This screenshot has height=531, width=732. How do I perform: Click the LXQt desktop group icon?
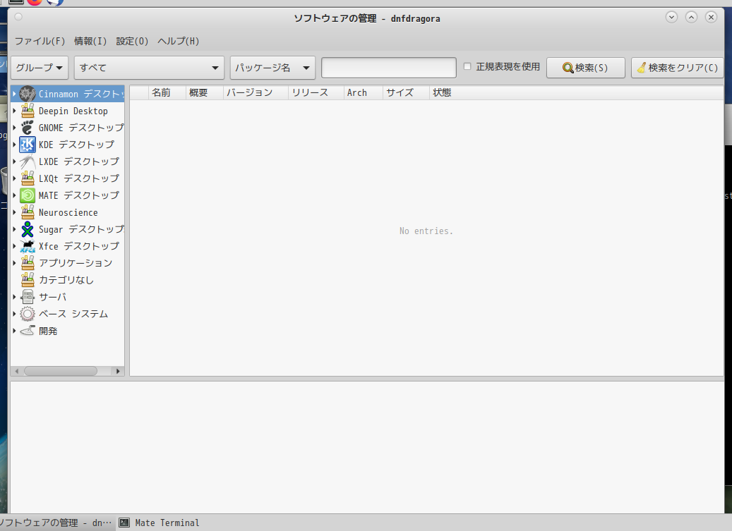28,178
